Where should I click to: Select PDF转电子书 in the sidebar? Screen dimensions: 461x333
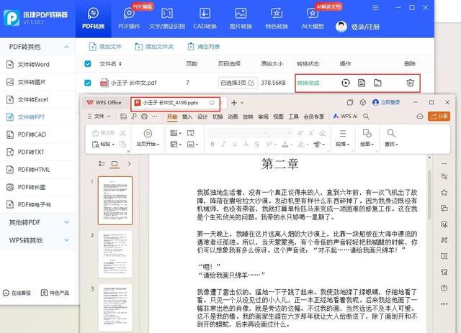(x=37, y=204)
